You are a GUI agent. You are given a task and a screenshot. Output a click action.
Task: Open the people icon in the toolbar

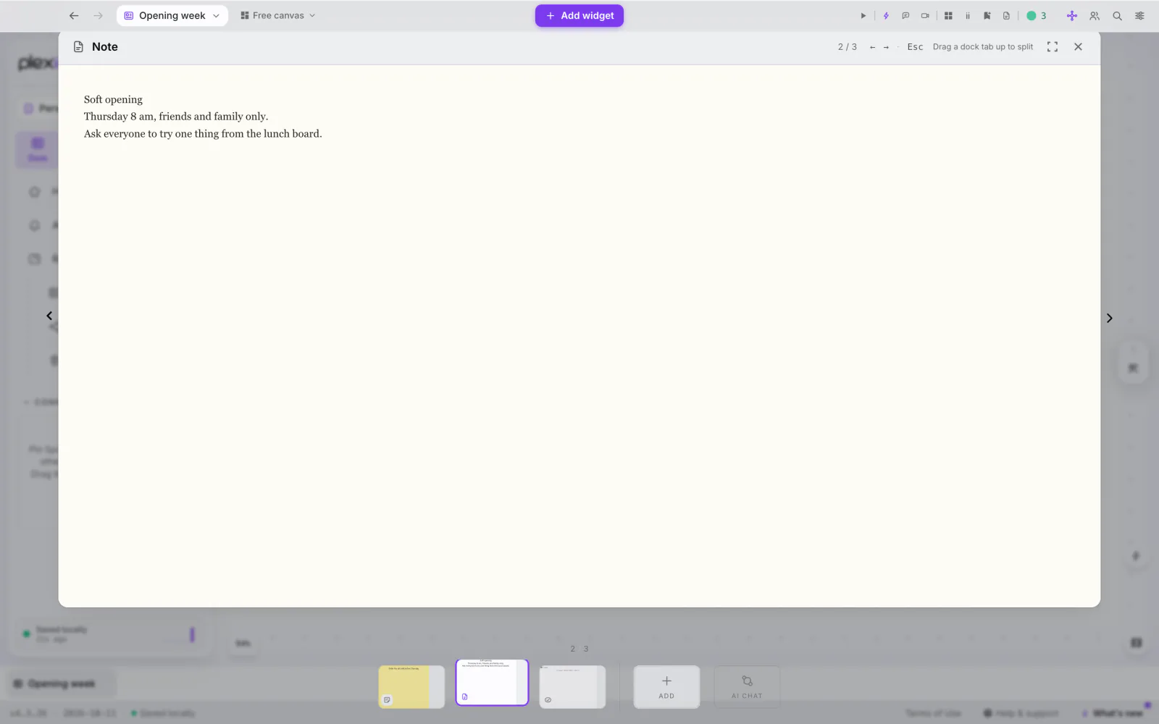[1095, 16]
